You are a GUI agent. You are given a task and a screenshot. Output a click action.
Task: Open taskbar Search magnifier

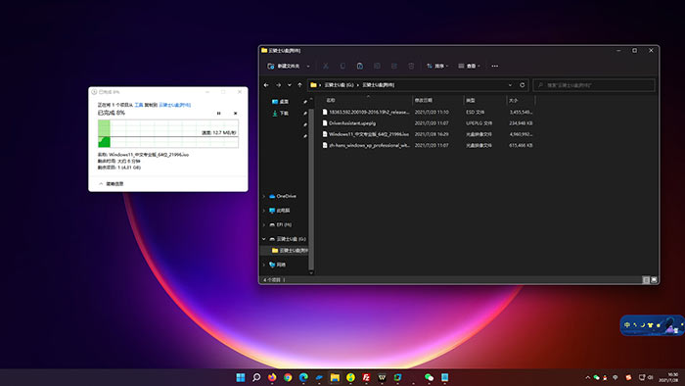click(256, 377)
